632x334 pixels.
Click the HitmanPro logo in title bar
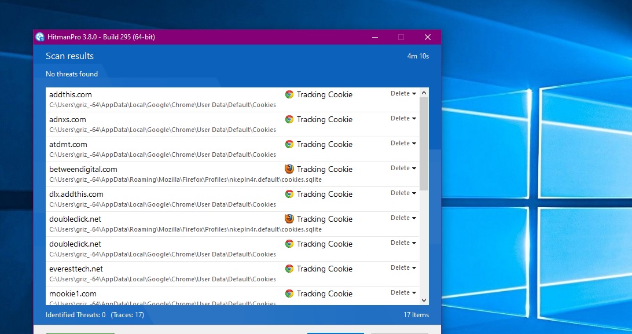pos(40,37)
